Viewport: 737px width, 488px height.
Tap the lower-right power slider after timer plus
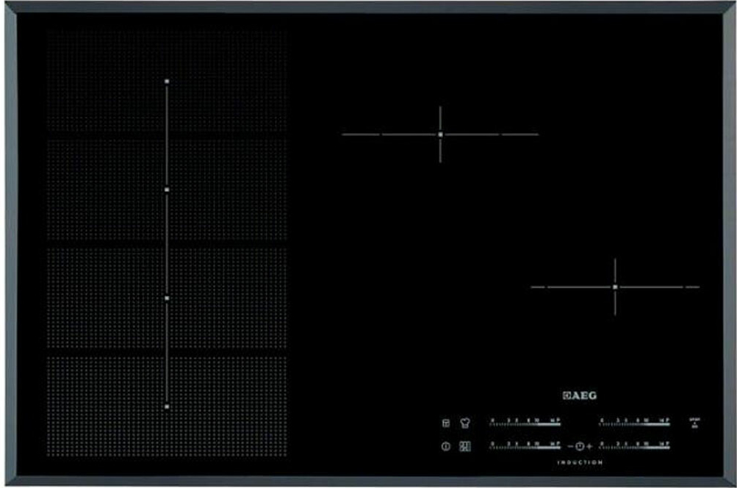635,445
